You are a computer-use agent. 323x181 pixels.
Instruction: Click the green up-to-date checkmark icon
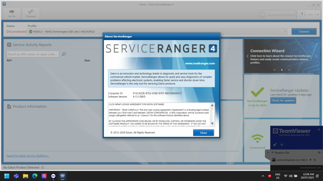click(x=257, y=92)
